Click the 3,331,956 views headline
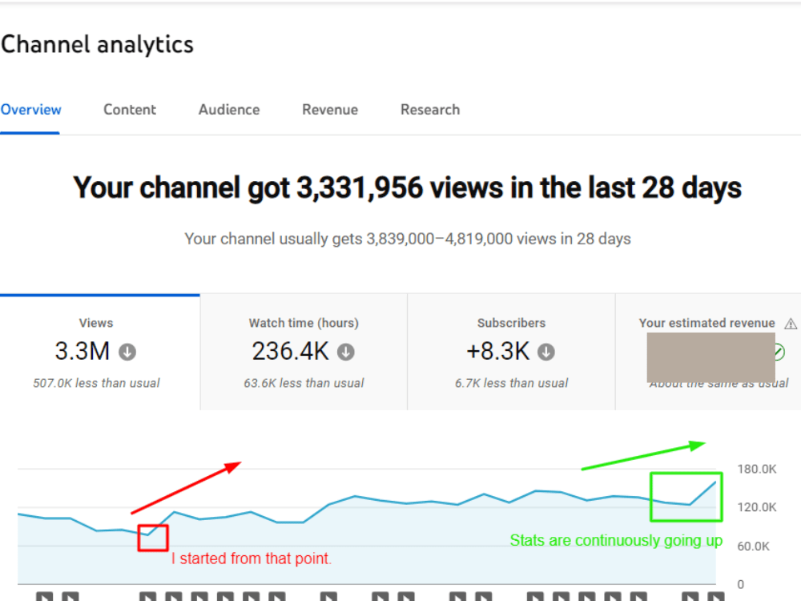 tap(407, 188)
